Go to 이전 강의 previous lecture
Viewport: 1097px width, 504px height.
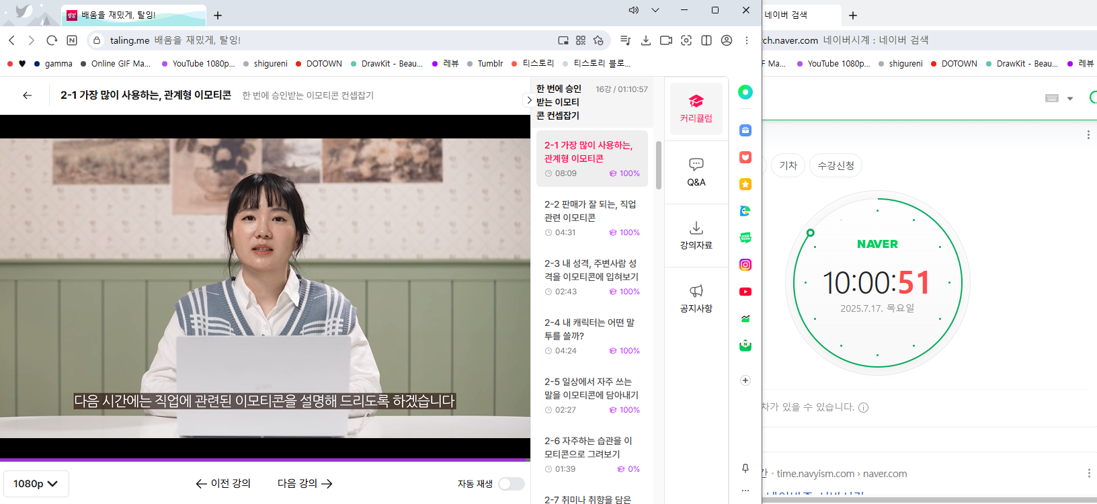point(223,483)
